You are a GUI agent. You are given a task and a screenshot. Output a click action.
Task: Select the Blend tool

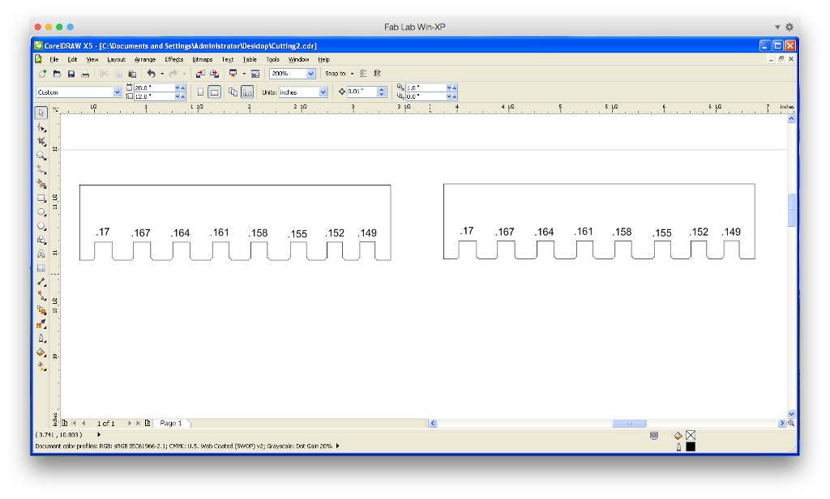tap(41, 310)
